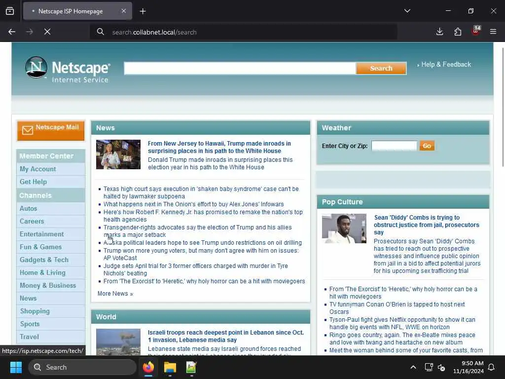505x379 pixels.
Task: Open the Sports channel
Action: coord(30,324)
